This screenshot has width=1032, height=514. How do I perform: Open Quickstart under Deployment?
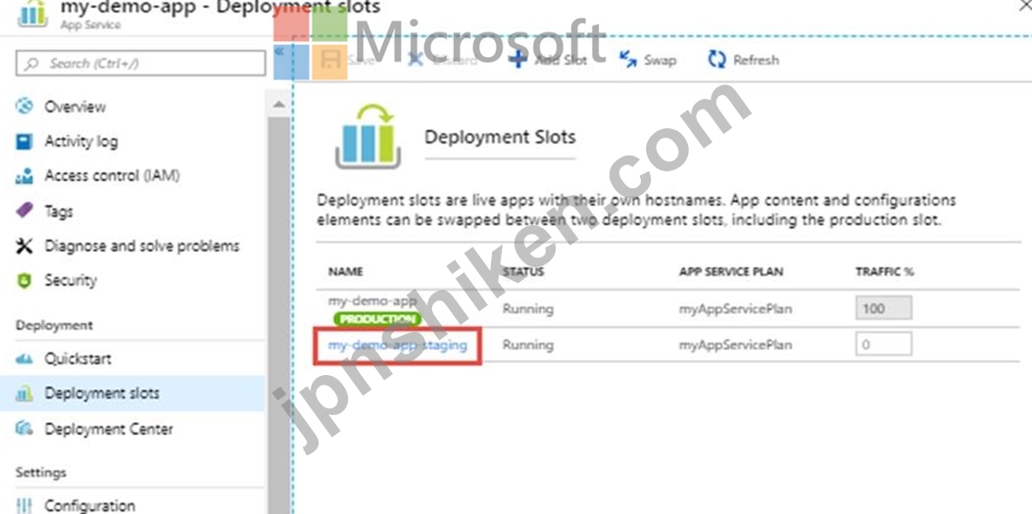click(77, 359)
